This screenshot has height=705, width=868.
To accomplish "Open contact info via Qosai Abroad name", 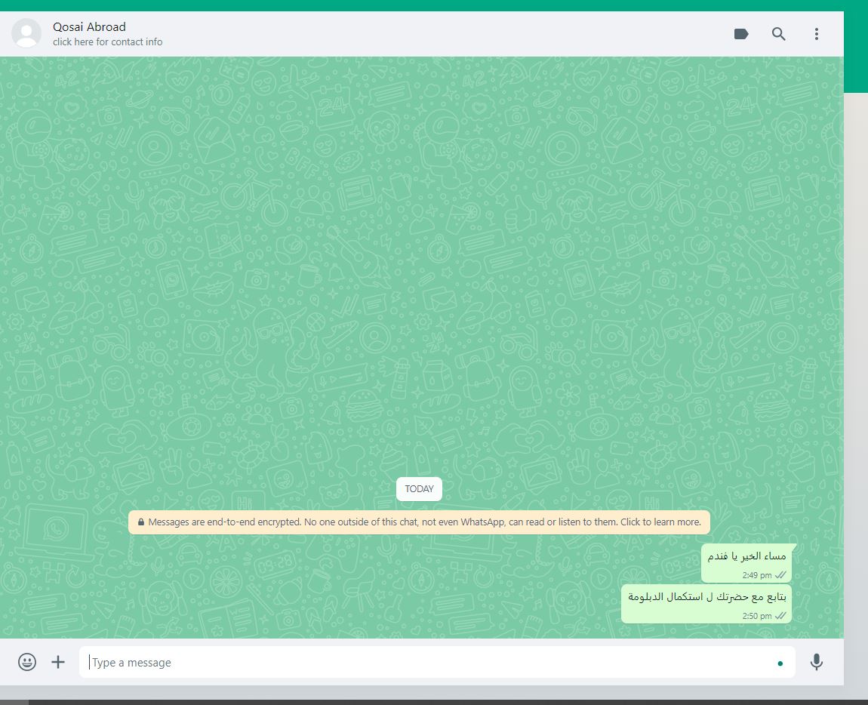I will coord(89,26).
